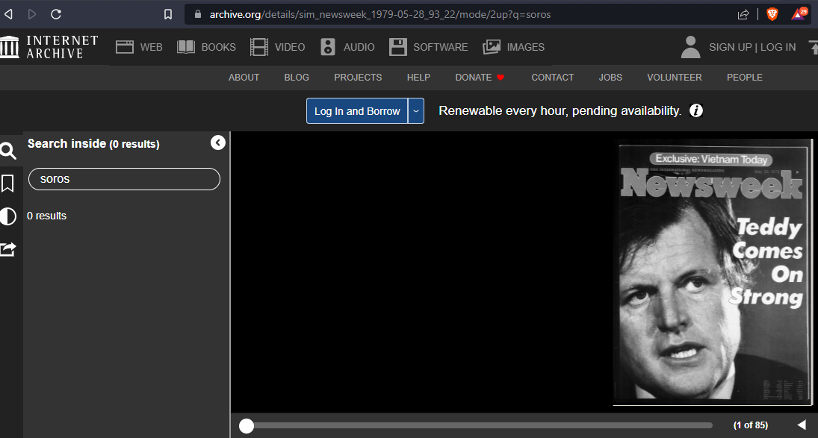The image size is (818, 438).
Task: Select the search magnifier sidebar icon
Action: click(8, 151)
